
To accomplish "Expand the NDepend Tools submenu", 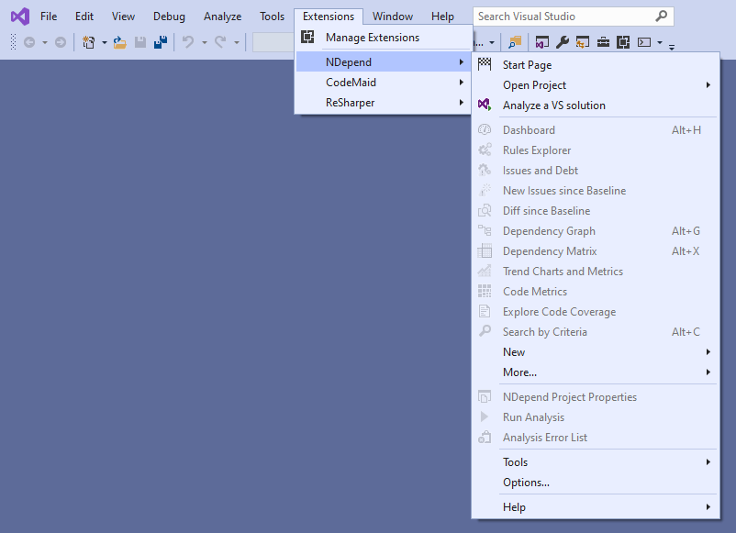I will tap(596, 462).
